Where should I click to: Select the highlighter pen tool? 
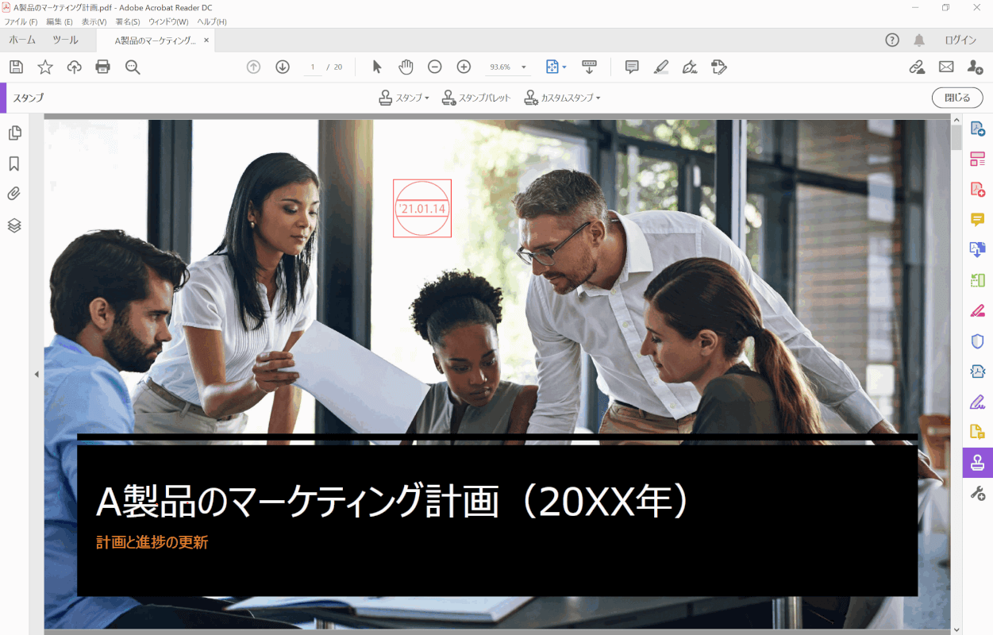661,67
